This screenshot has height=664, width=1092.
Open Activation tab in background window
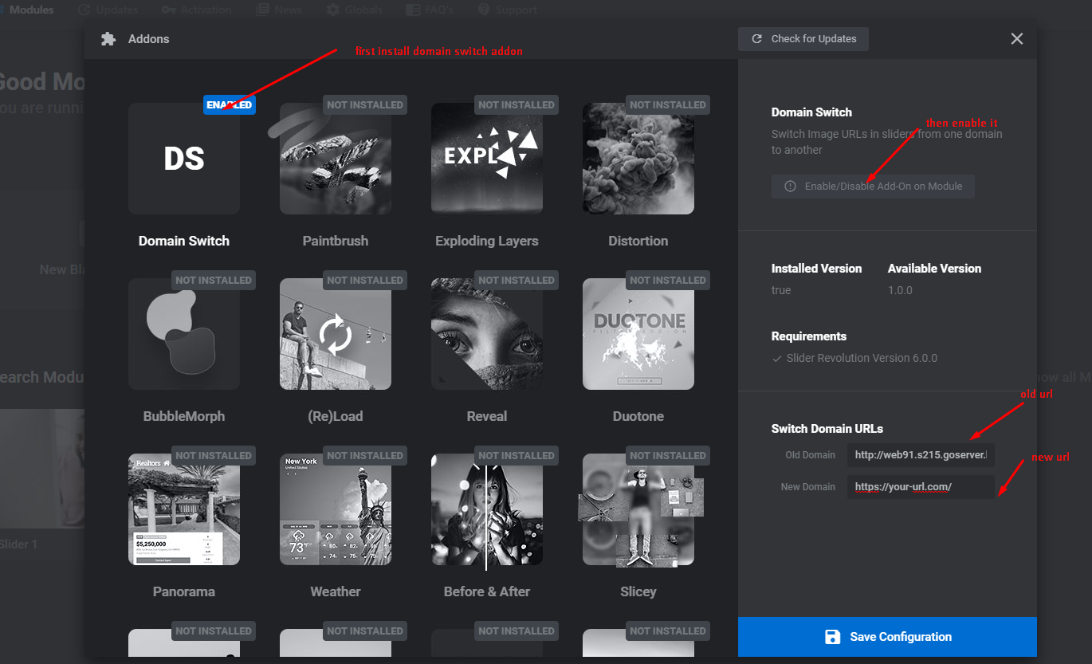196,10
